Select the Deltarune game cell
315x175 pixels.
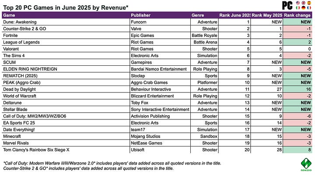click(x=66, y=103)
